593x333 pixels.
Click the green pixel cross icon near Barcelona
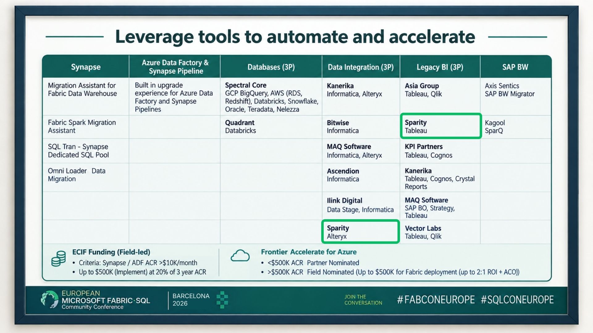click(x=222, y=300)
